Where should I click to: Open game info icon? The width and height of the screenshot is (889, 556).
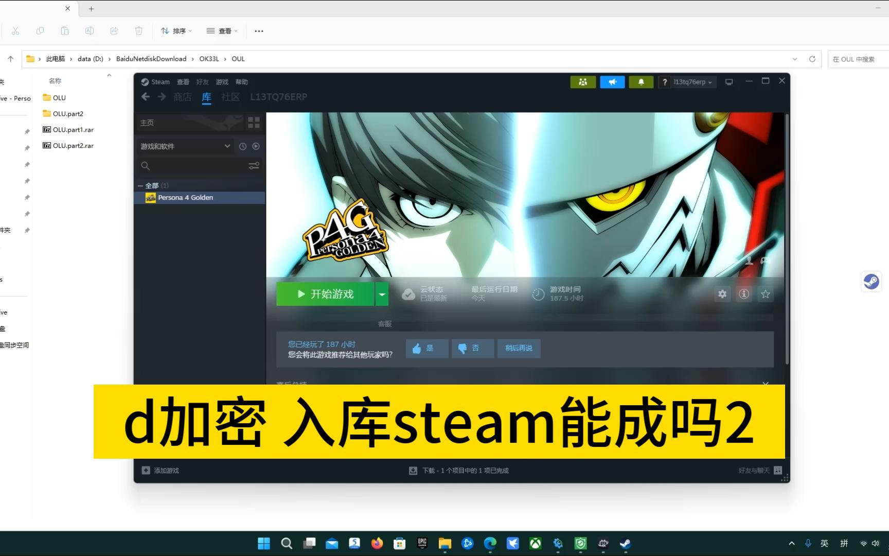coord(744,294)
